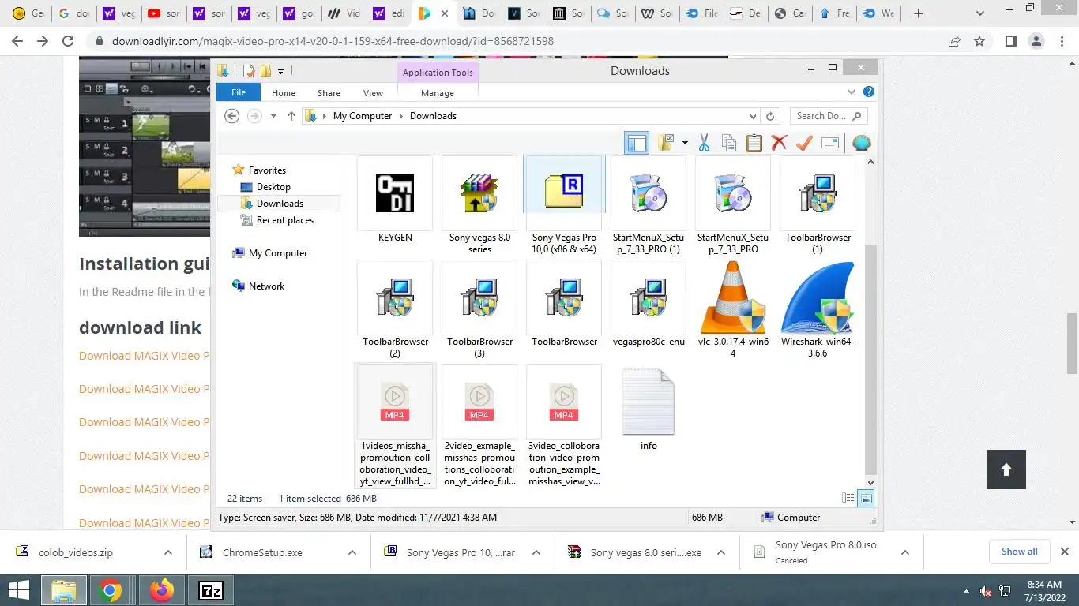Open 7-Zip from Windows taskbar
Screen dimensions: 1079x606
coord(211,590)
